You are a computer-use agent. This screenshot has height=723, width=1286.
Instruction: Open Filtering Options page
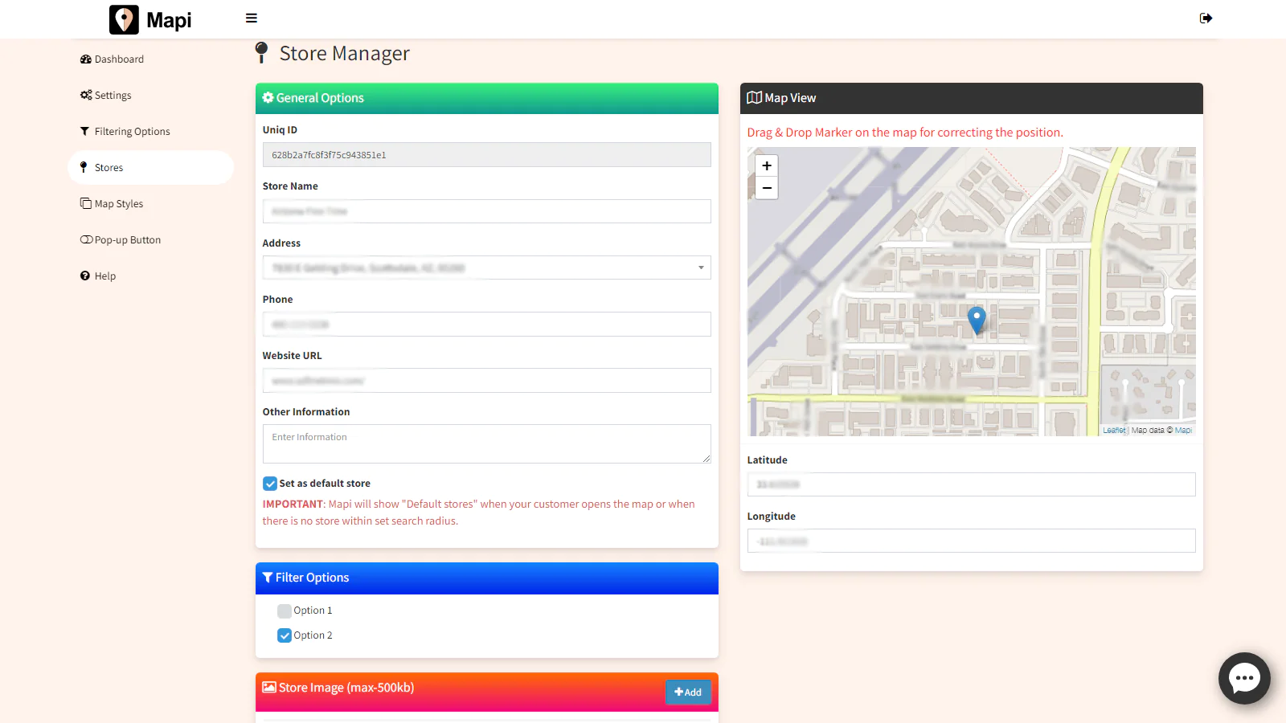click(125, 132)
